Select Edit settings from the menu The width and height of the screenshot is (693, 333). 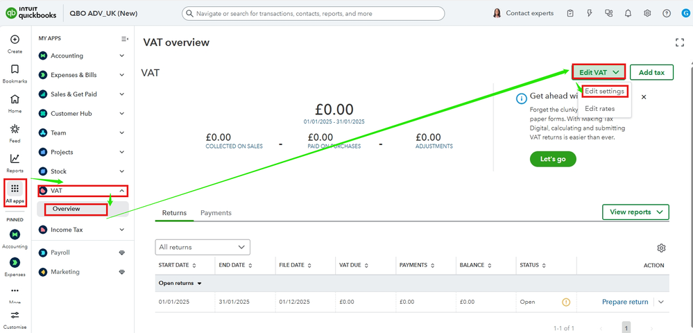coord(605,91)
